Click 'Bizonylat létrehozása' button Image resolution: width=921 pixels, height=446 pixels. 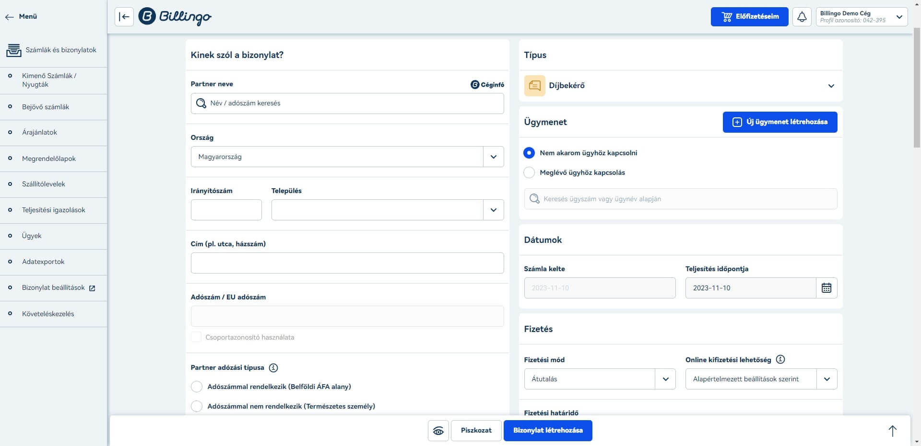(x=548, y=431)
